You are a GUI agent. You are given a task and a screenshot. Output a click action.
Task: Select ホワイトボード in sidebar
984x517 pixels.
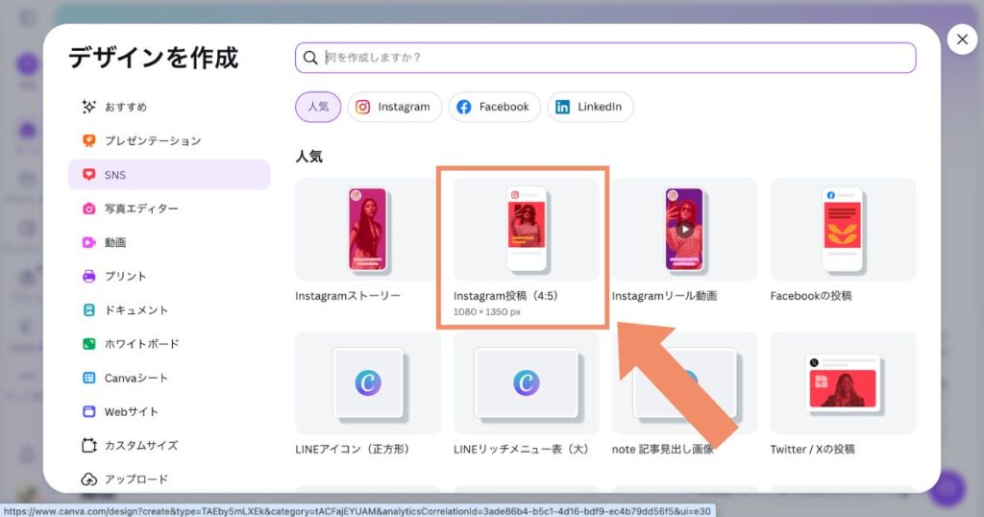tap(169, 344)
